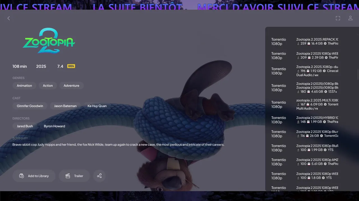Click the movie summary text
359x201 pixels.
point(118,145)
